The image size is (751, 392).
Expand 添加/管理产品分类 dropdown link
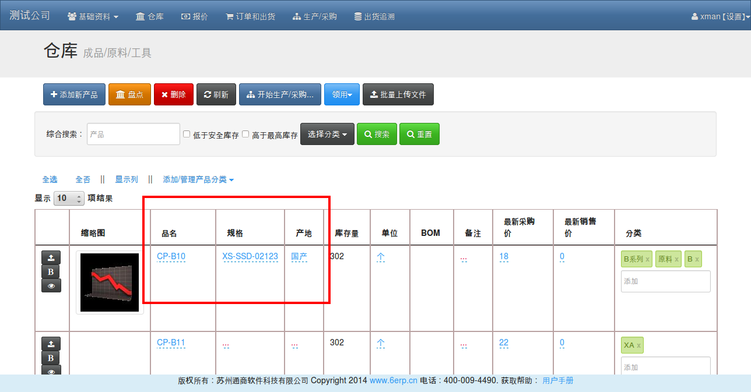click(x=198, y=180)
